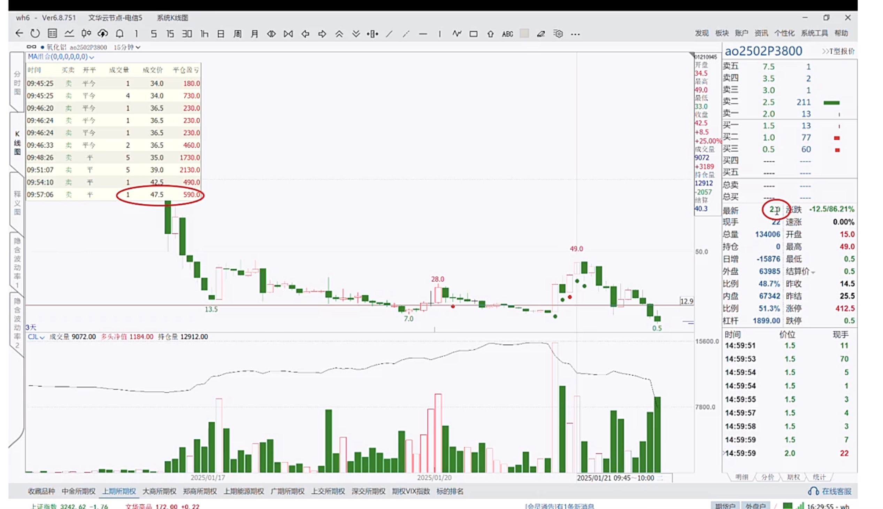This screenshot has width=883, height=509.
Task: Expand the MA组合 indicator dropdown
Action: click(x=92, y=57)
